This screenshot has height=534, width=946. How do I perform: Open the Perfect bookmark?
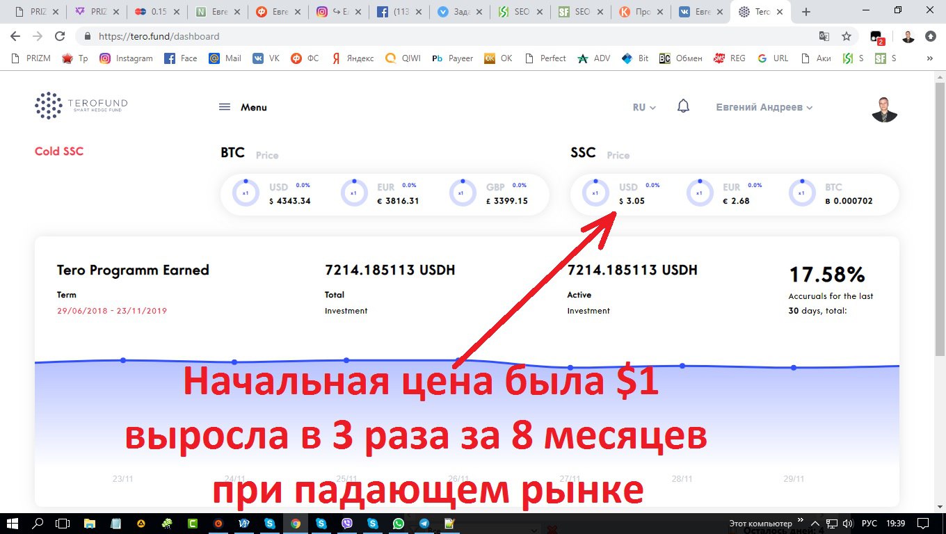click(x=545, y=58)
